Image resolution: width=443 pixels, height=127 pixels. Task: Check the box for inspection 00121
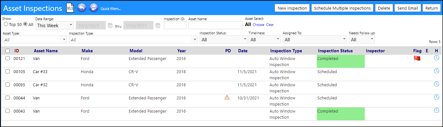click(x=8, y=58)
